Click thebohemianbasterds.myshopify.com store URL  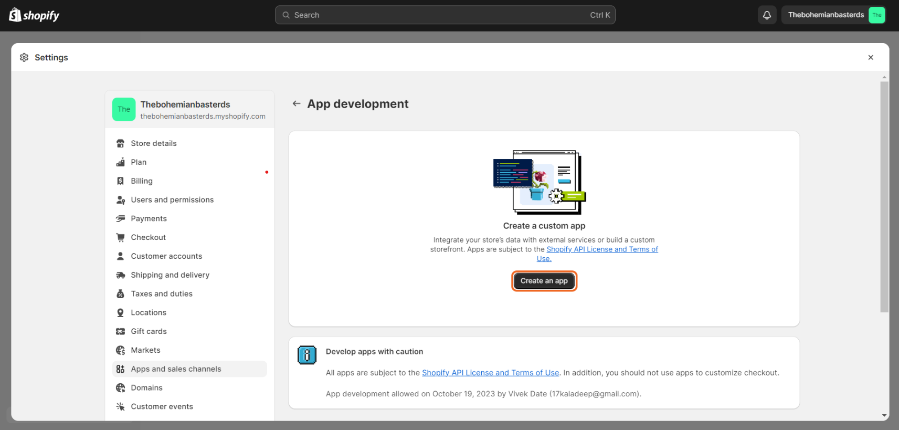[203, 117]
